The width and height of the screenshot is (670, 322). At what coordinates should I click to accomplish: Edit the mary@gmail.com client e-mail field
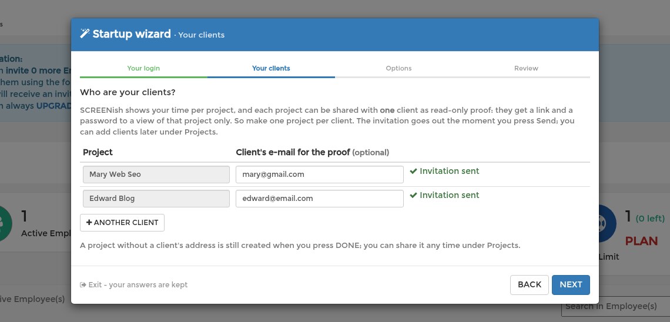coord(320,175)
